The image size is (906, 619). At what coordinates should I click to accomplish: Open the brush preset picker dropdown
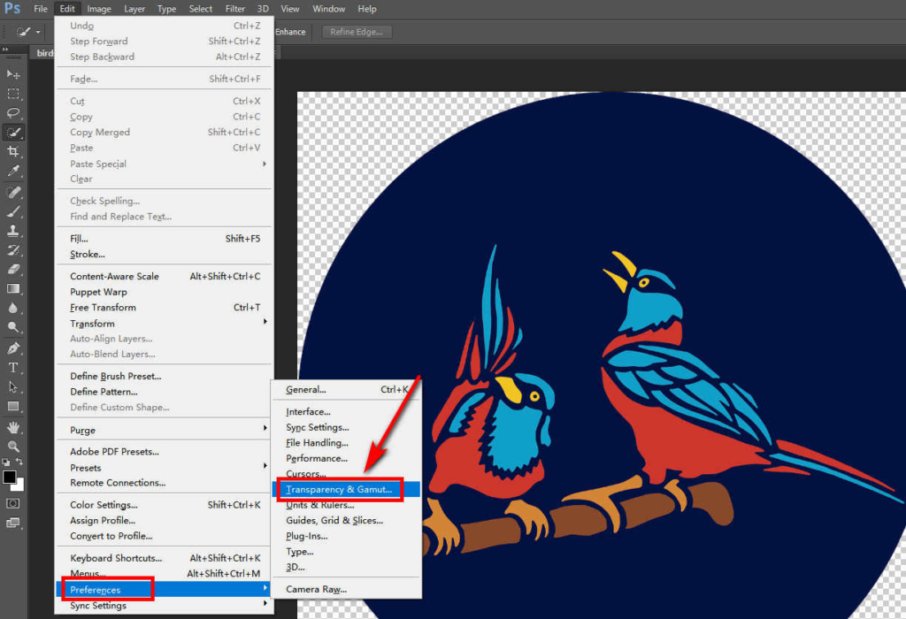(38, 31)
